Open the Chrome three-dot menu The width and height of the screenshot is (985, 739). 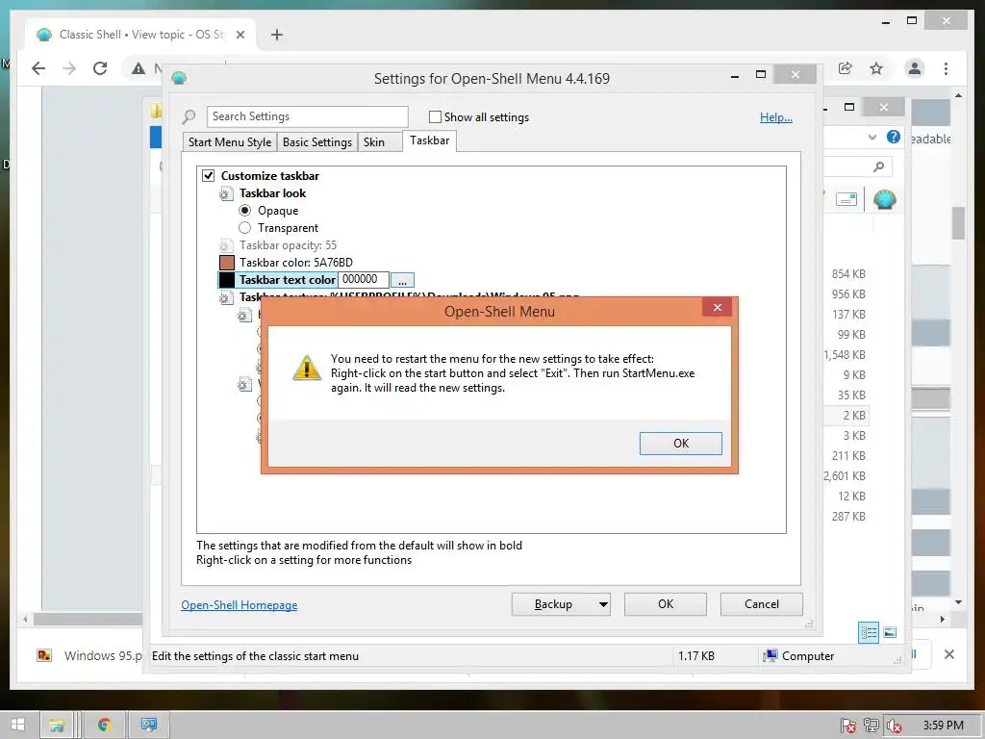pyautogui.click(x=946, y=68)
